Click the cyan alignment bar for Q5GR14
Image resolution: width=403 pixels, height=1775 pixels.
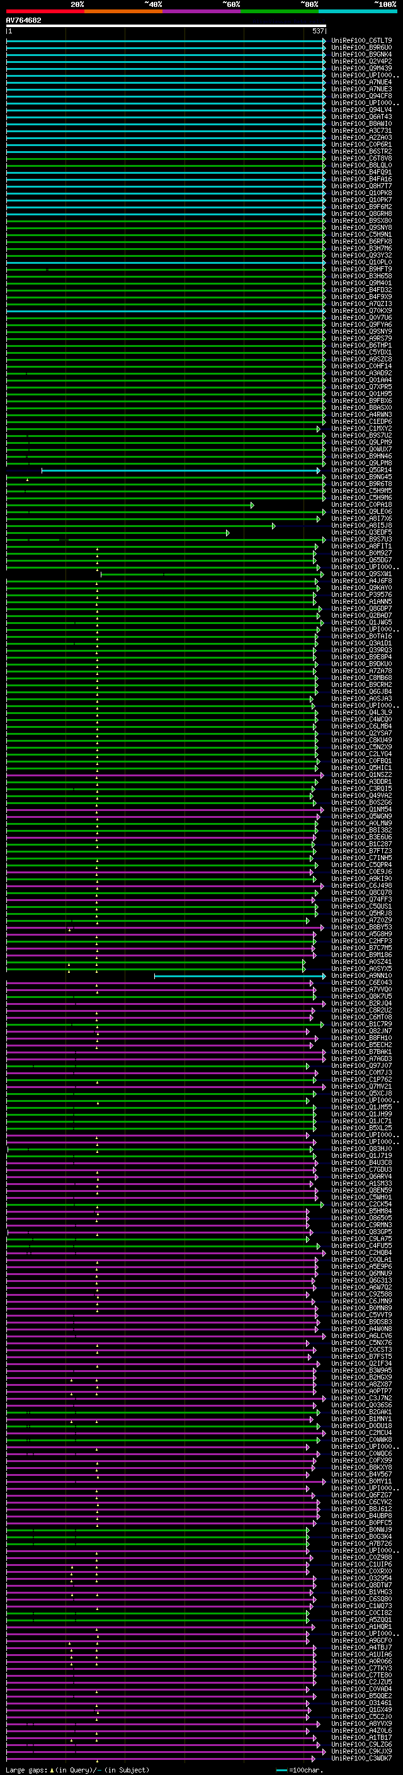tap(181, 470)
